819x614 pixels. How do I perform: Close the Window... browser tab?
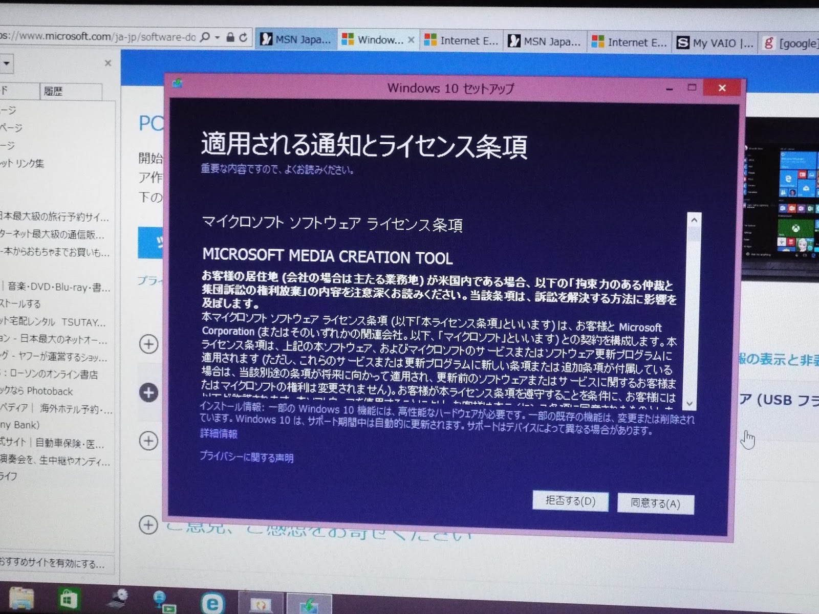[x=411, y=40]
